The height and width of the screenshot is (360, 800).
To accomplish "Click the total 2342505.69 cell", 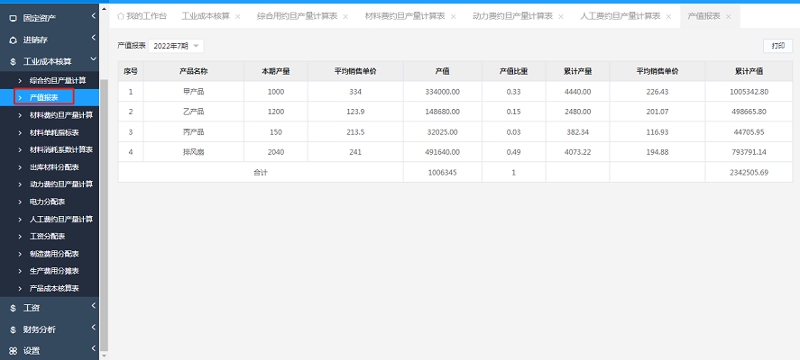I will coord(749,172).
